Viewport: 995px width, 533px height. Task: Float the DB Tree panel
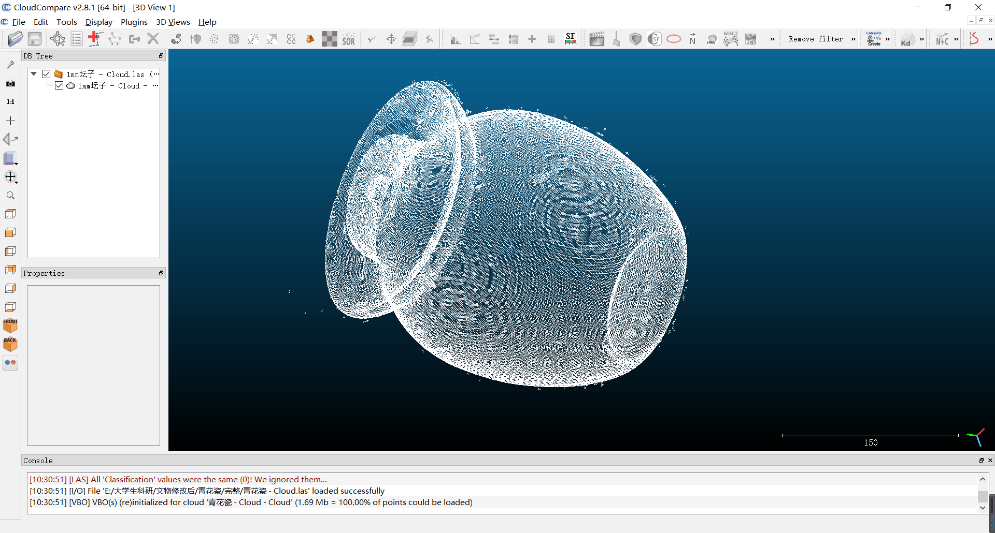tap(161, 55)
